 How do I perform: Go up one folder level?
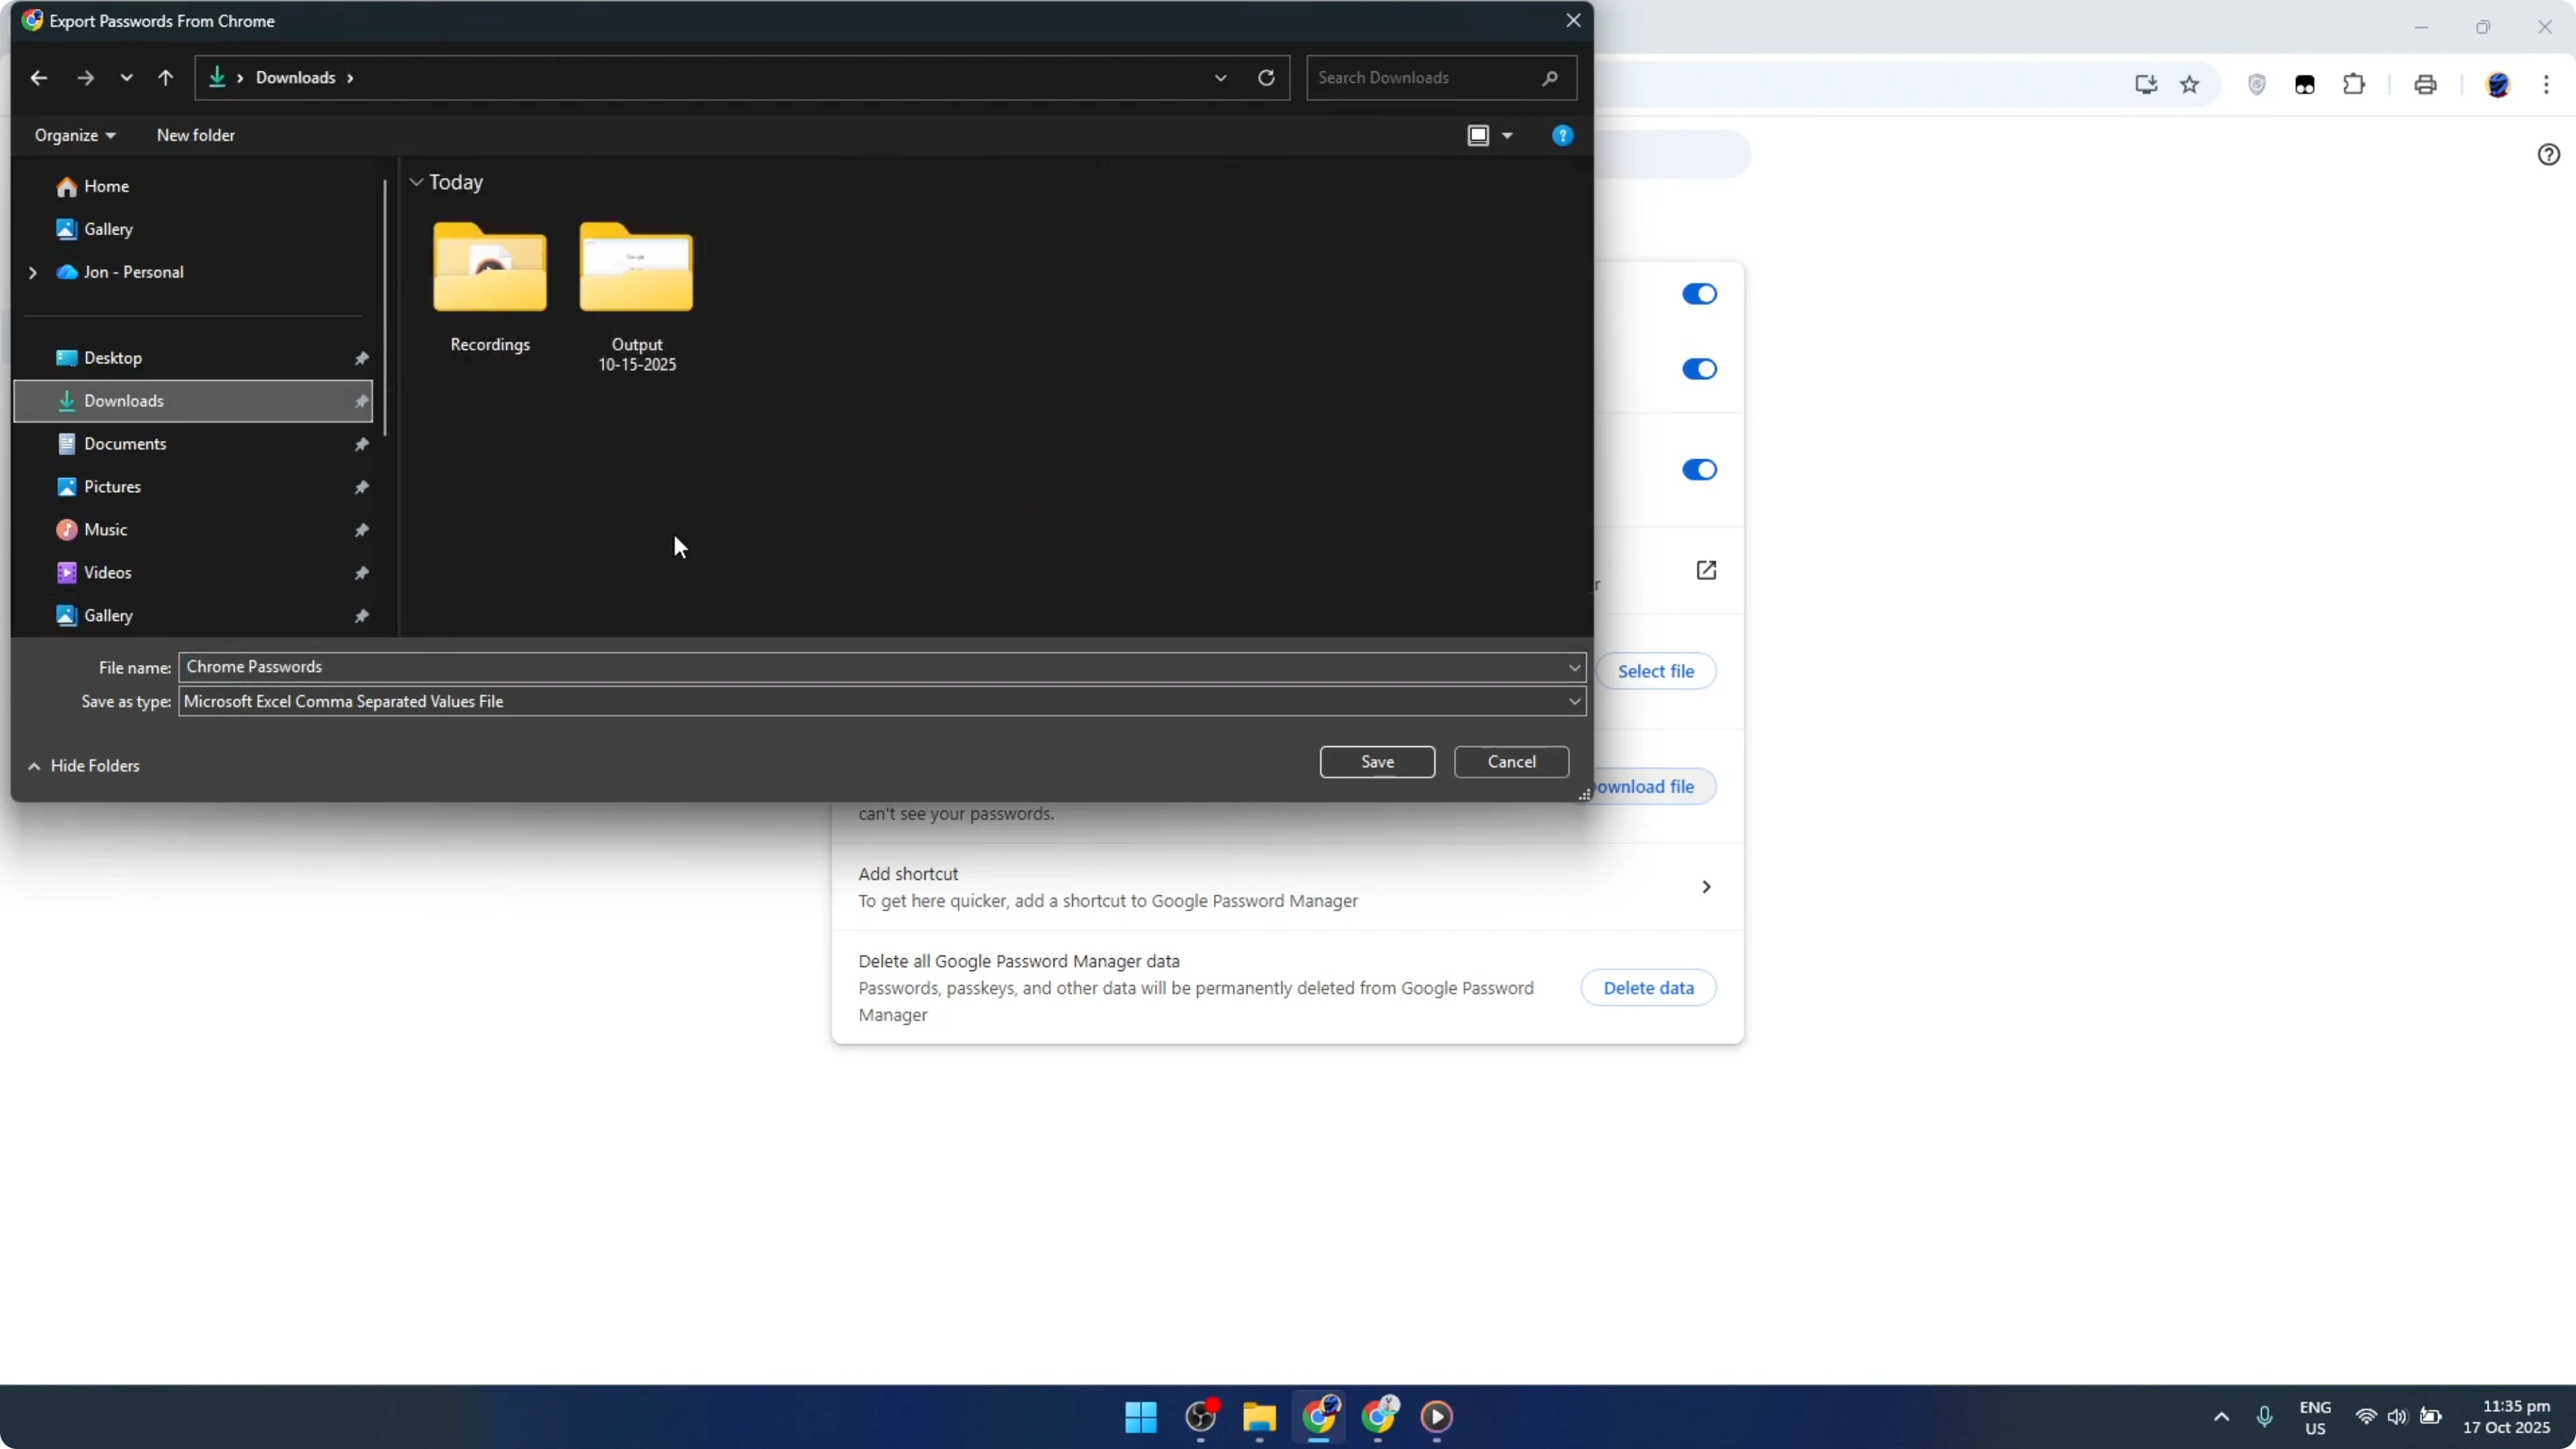tap(166, 78)
